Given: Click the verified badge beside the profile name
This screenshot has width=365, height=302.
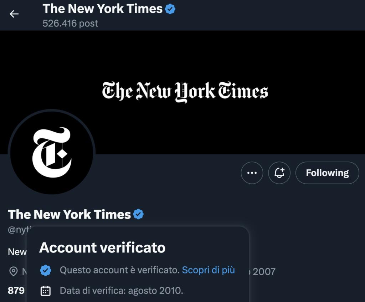Looking at the screenshot, I should [x=139, y=214].
